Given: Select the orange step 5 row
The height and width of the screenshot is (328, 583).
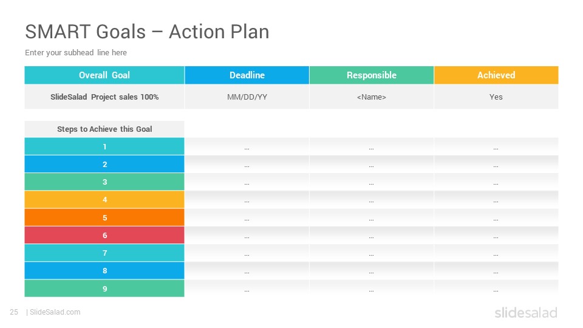Looking at the screenshot, I should pyautogui.click(x=104, y=217).
